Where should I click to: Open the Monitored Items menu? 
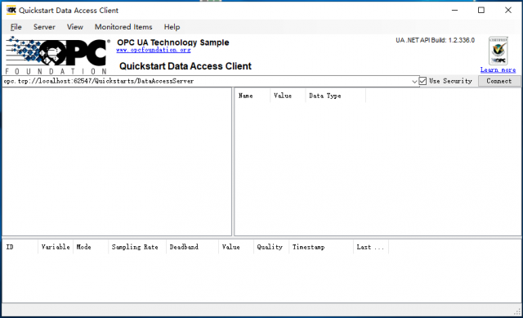click(x=123, y=27)
